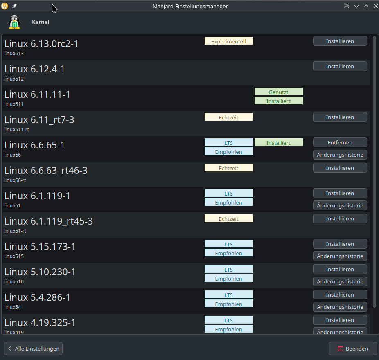Install Linux 6.6.63_rt46-3 kernel
This screenshot has height=360, width=379.
pyautogui.click(x=340, y=168)
